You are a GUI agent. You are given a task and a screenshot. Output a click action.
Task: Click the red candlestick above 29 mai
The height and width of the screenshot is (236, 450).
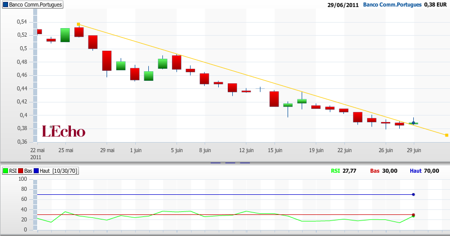tap(107, 61)
